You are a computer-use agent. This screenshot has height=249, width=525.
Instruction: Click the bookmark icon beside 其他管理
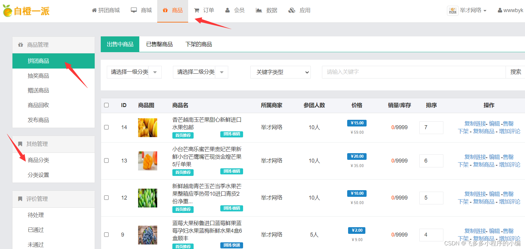[20, 144]
